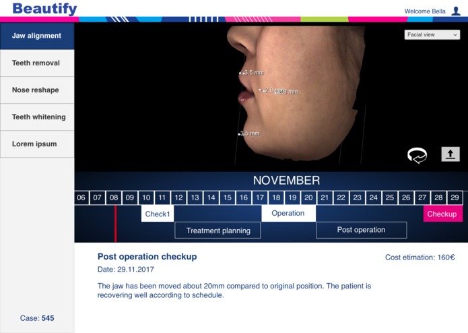Select the Treatment planning phase
This screenshot has width=468, height=333.
218,231
